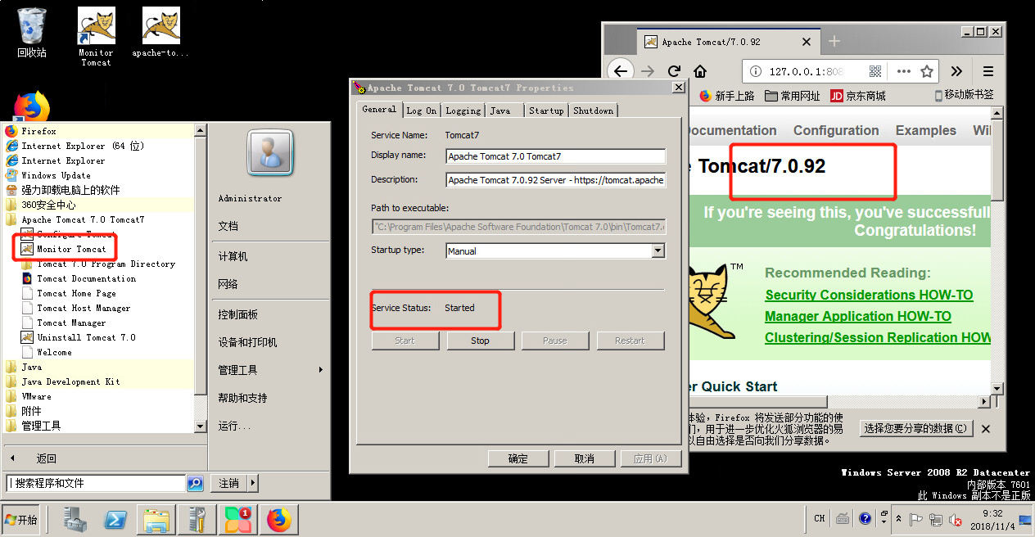Switch to the Shutdown tab

click(593, 111)
